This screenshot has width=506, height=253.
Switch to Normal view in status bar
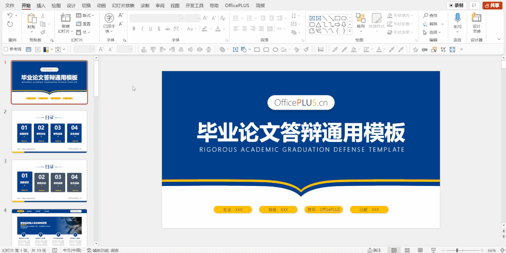(394, 250)
